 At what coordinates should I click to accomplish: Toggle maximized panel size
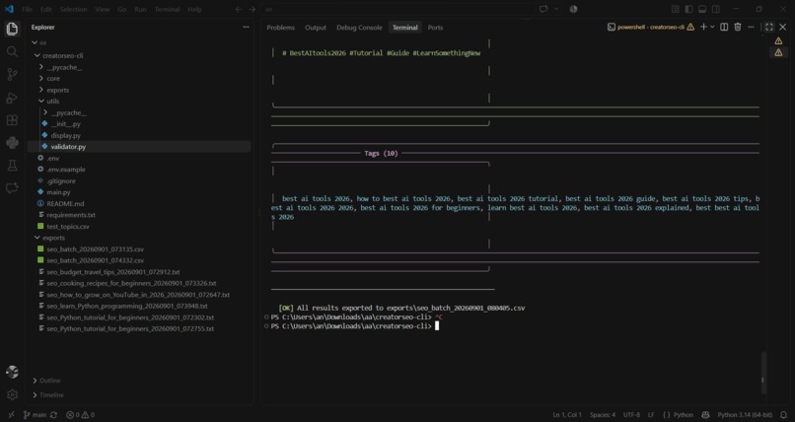click(x=769, y=27)
